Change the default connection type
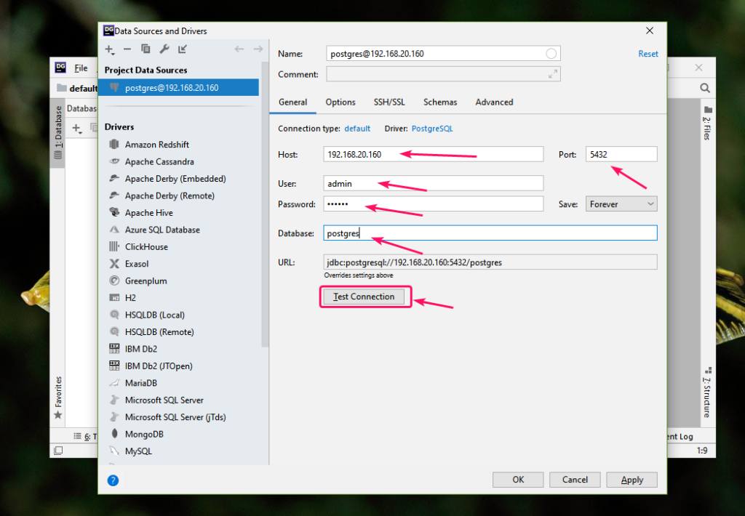The height and width of the screenshot is (516, 745). point(357,128)
